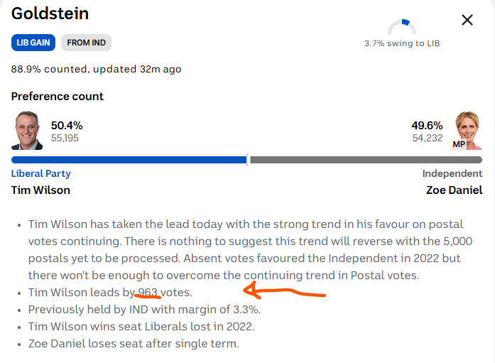Click the orange arrow annotation
The height and width of the screenshot is (363, 495).
(284, 291)
